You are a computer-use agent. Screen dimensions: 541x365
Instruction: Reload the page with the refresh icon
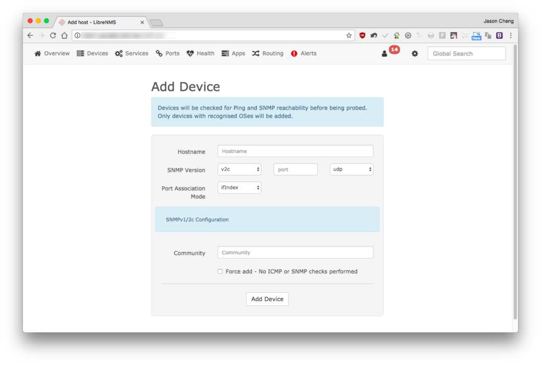(53, 35)
